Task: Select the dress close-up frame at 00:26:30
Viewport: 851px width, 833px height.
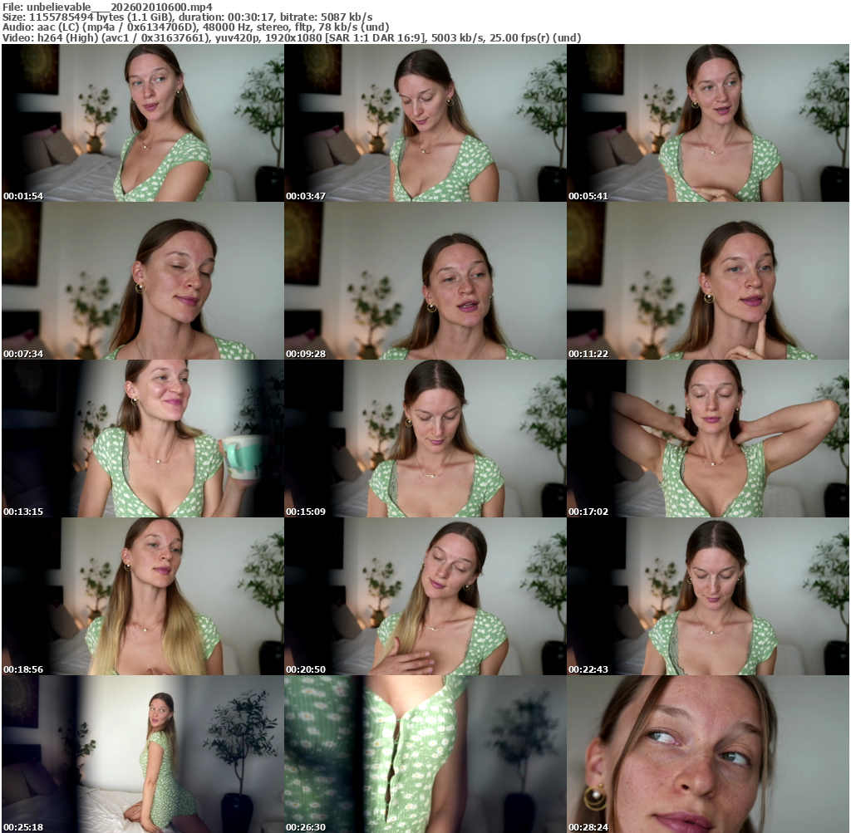Action: coord(425,754)
